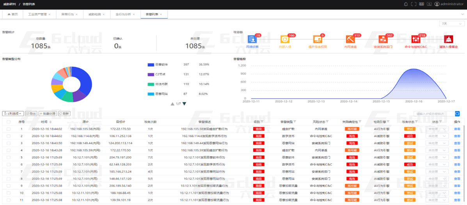This screenshot has width=467, height=205.
Task: Focus the IP or alert description search field
Action: pyautogui.click(x=434, y=114)
